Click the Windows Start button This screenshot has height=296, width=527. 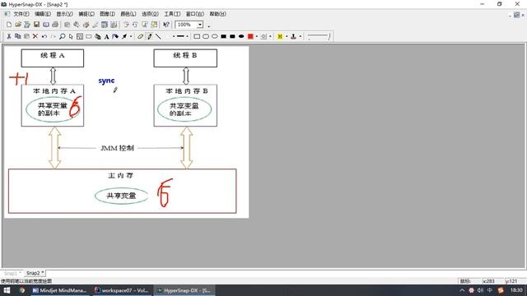[x=7, y=290]
